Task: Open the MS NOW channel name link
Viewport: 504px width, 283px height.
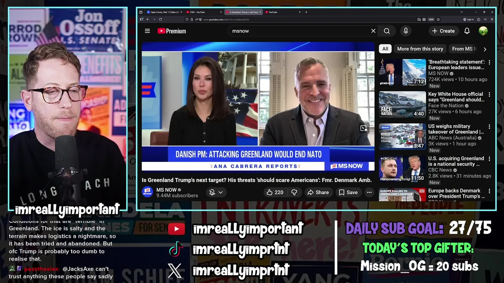Action: point(167,190)
